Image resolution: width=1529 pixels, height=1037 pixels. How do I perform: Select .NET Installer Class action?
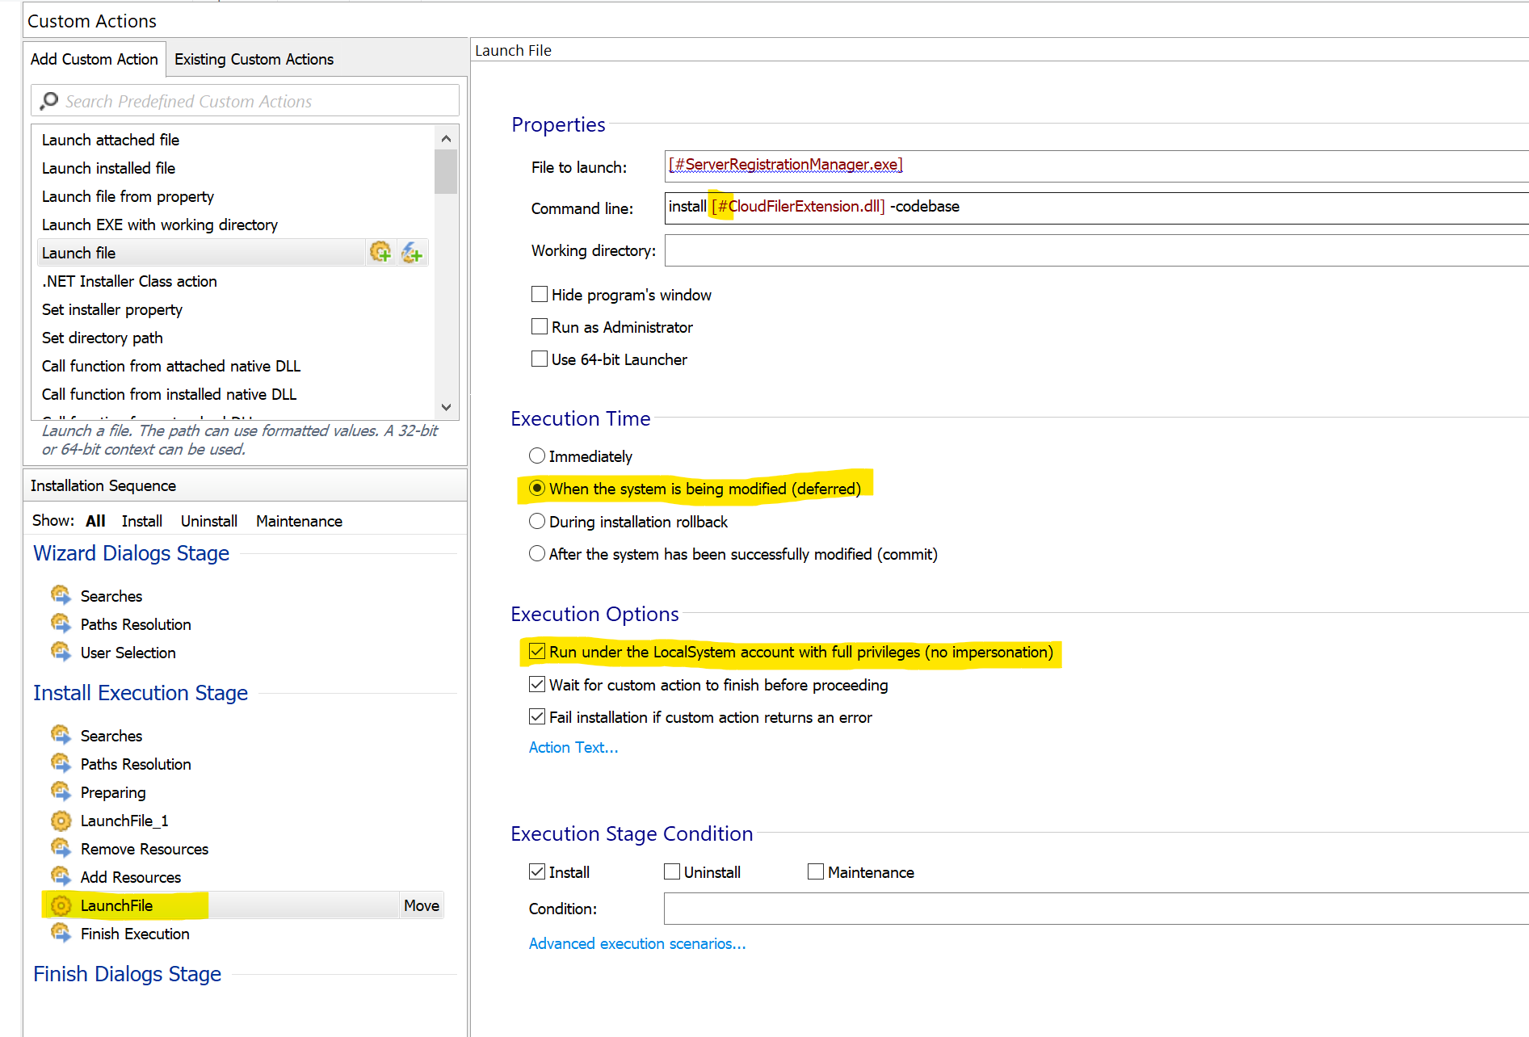click(x=129, y=281)
